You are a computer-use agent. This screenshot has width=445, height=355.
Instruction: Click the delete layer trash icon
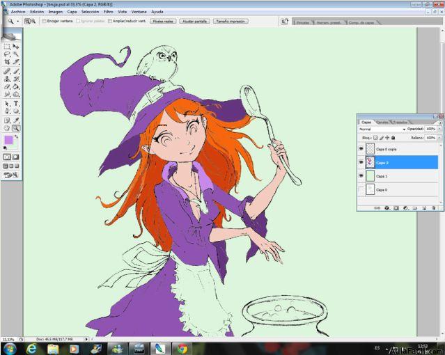[x=434, y=208]
